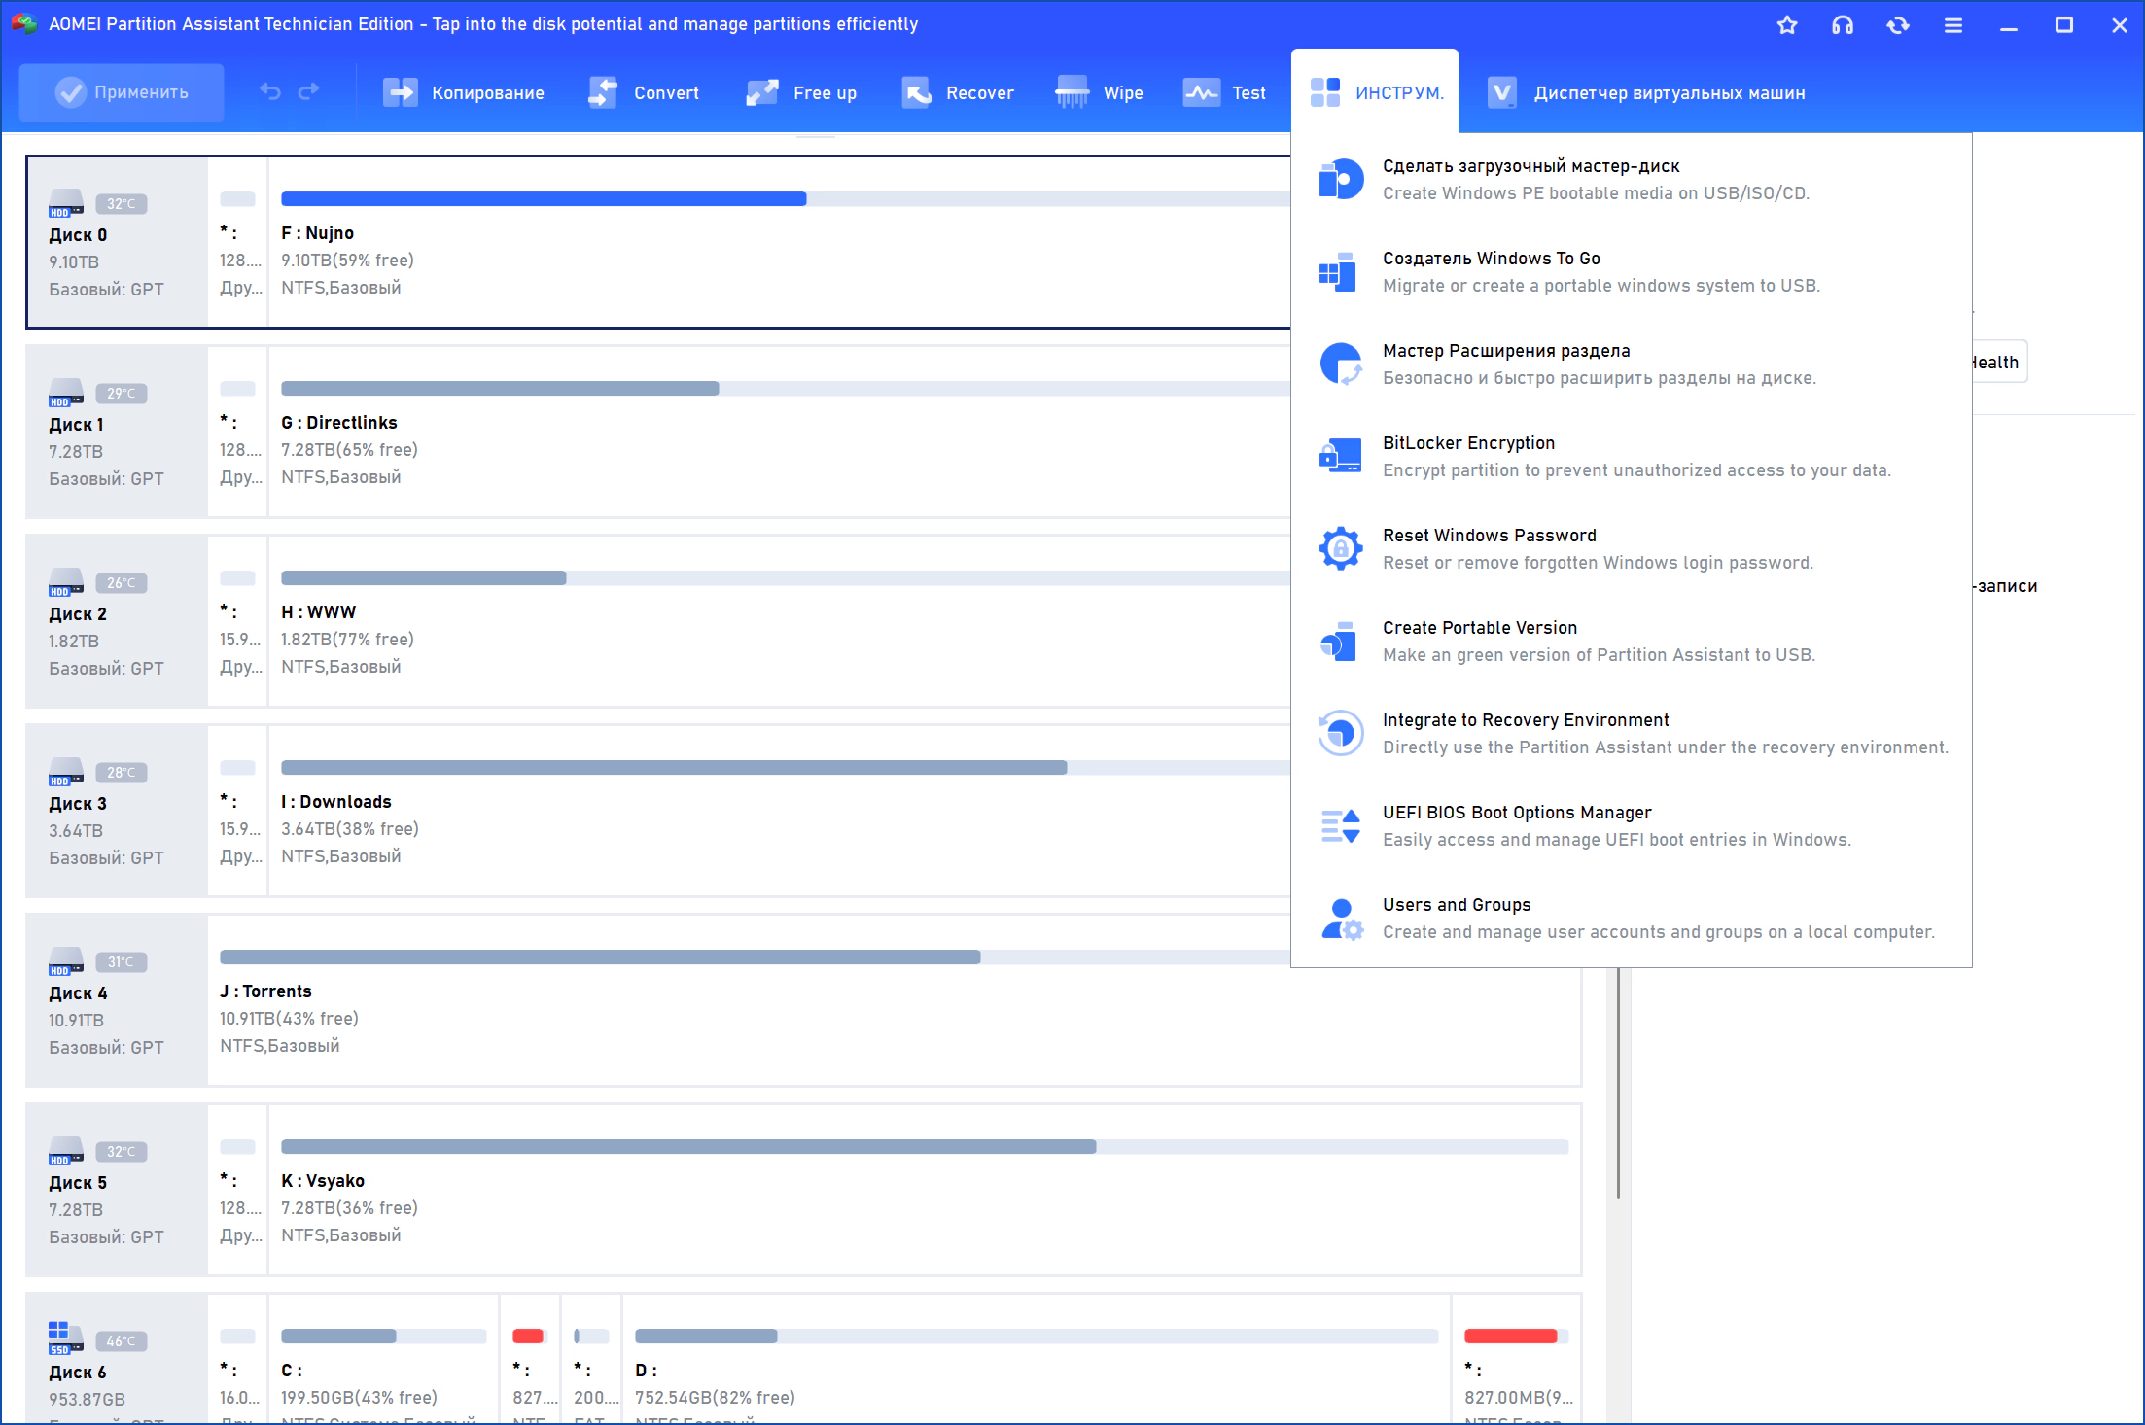Click the headset support icon

1843,25
